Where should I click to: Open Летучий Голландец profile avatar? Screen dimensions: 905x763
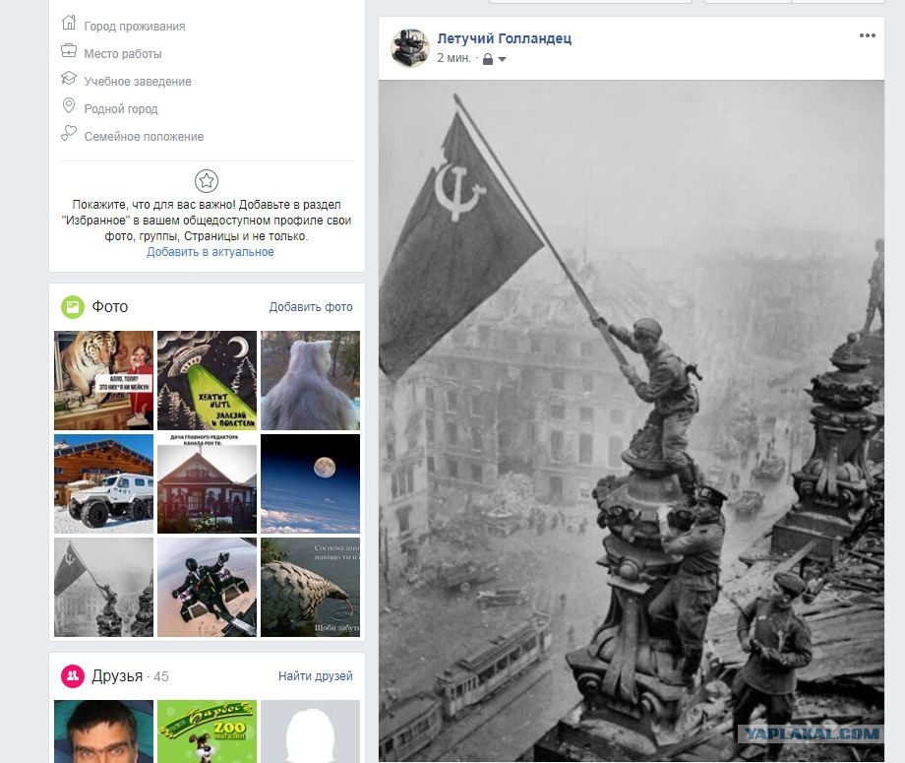(x=410, y=47)
